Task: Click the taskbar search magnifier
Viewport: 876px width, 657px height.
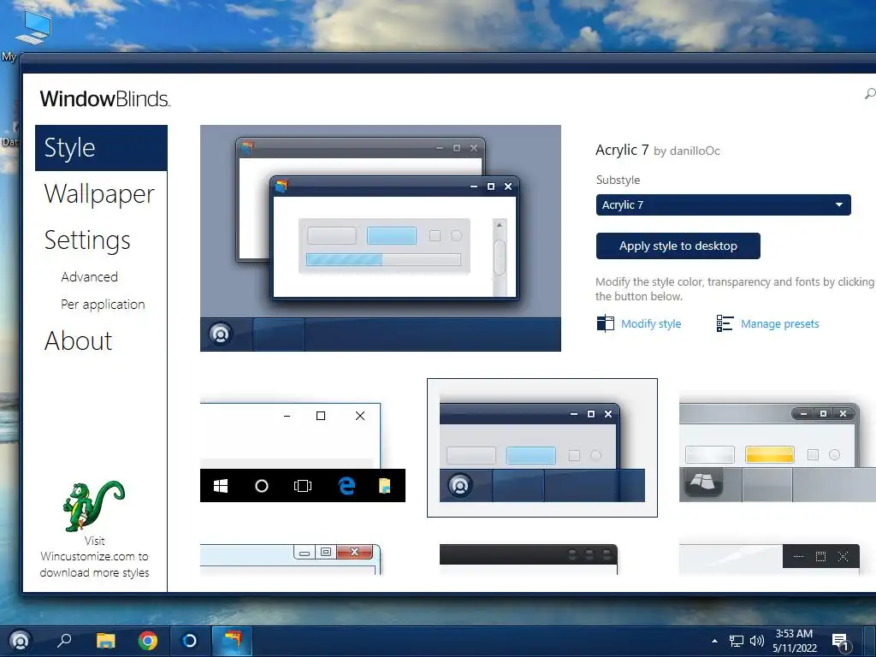Action: point(64,640)
